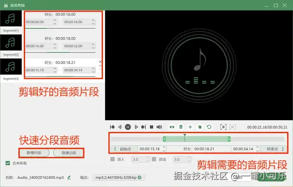Screen dimensions: 293x187
Task: Decrease Segment[2] end time 00:00:32.00
Action: (x=93, y=48)
